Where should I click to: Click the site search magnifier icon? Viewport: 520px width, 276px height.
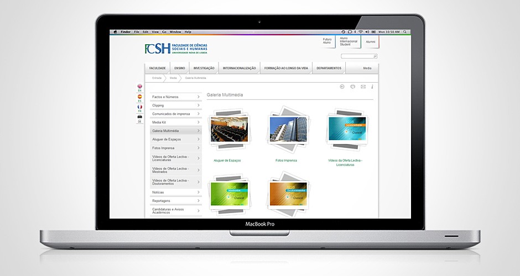(375, 56)
